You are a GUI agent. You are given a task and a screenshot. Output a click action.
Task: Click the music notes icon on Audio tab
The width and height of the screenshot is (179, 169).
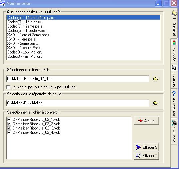coord(174,67)
